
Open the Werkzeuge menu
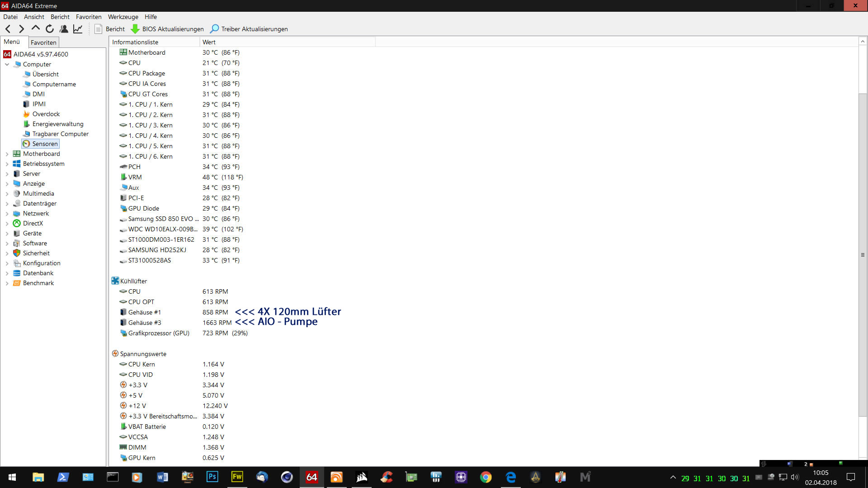click(123, 17)
